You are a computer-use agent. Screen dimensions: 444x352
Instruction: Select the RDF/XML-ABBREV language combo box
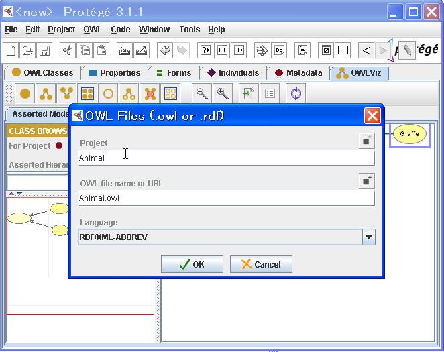click(227, 237)
